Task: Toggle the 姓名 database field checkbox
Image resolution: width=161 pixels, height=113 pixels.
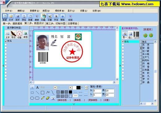Action: tap(123, 41)
